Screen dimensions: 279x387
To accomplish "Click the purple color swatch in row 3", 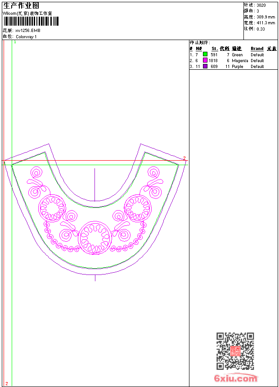I will pyautogui.click(x=205, y=66).
